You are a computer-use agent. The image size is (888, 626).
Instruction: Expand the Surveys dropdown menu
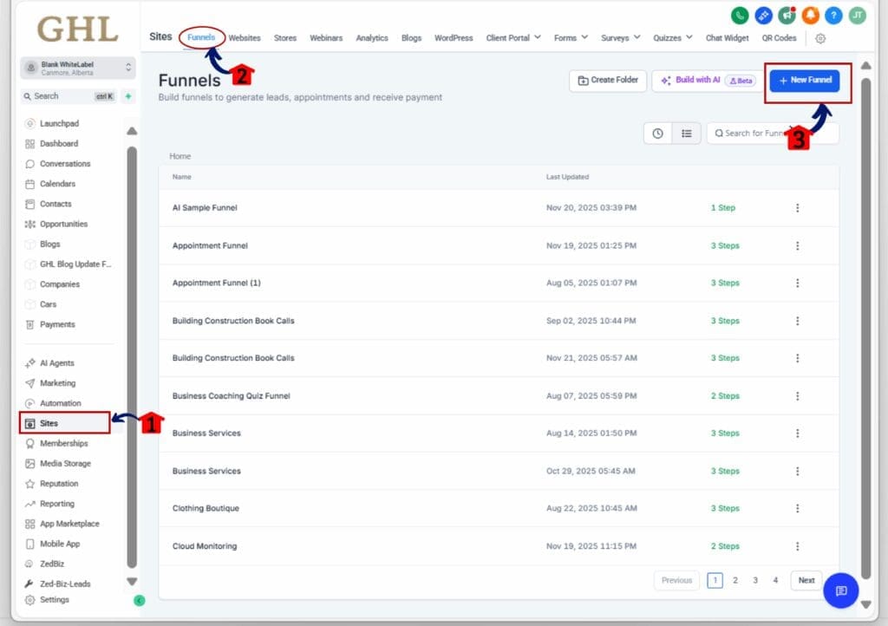(619, 38)
